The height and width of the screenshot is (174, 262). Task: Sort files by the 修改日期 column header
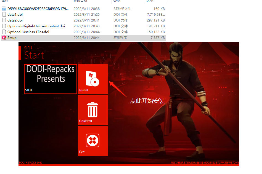coord(80,1)
